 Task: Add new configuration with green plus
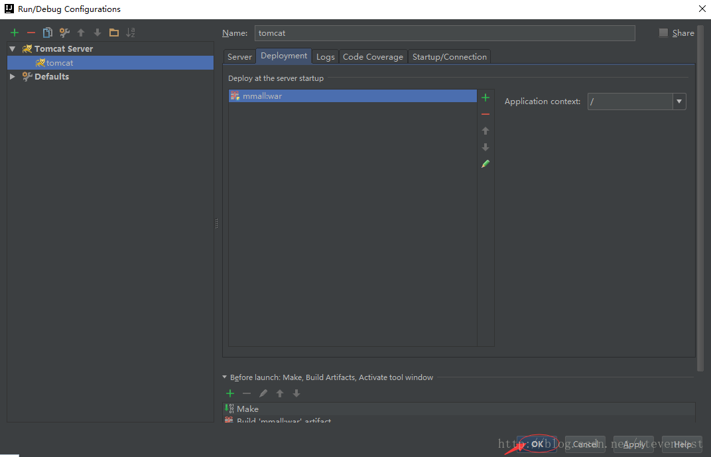click(15, 33)
